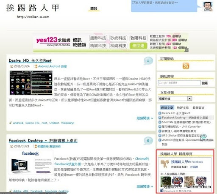
Task: Open 'Facebook Desktop' in recent list
Action: (x=185, y=117)
